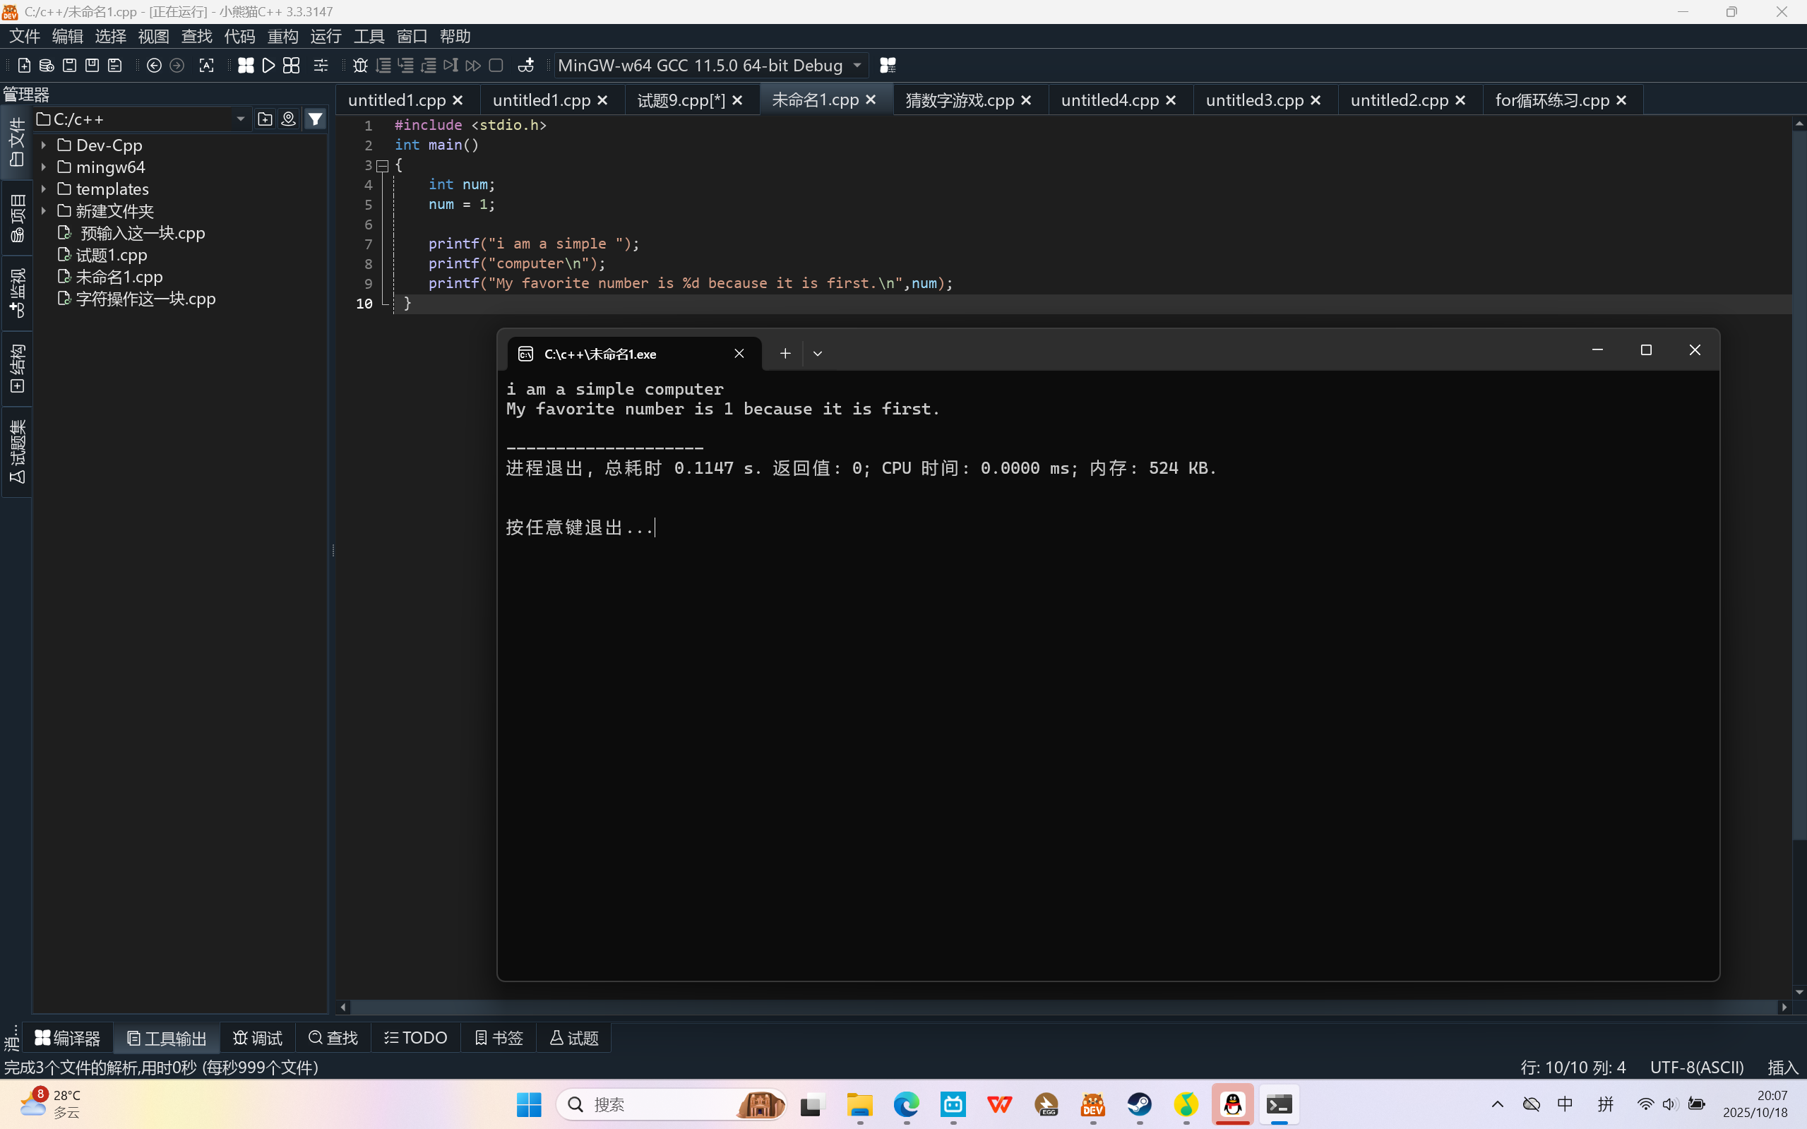Collapse the main function fold marker
The image size is (1807, 1129).
point(382,165)
